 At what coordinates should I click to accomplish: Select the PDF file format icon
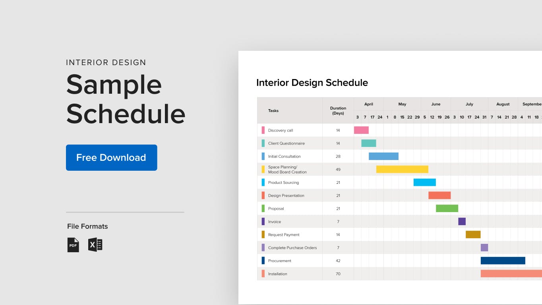[73, 245]
